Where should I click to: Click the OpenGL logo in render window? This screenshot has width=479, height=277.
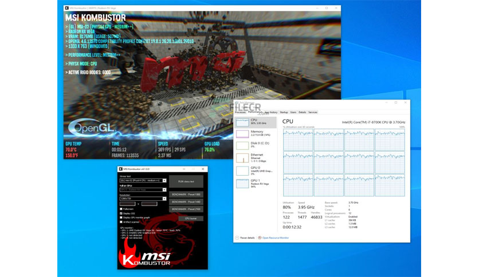91,127
